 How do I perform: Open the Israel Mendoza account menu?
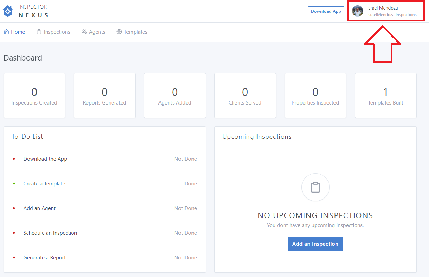point(386,11)
